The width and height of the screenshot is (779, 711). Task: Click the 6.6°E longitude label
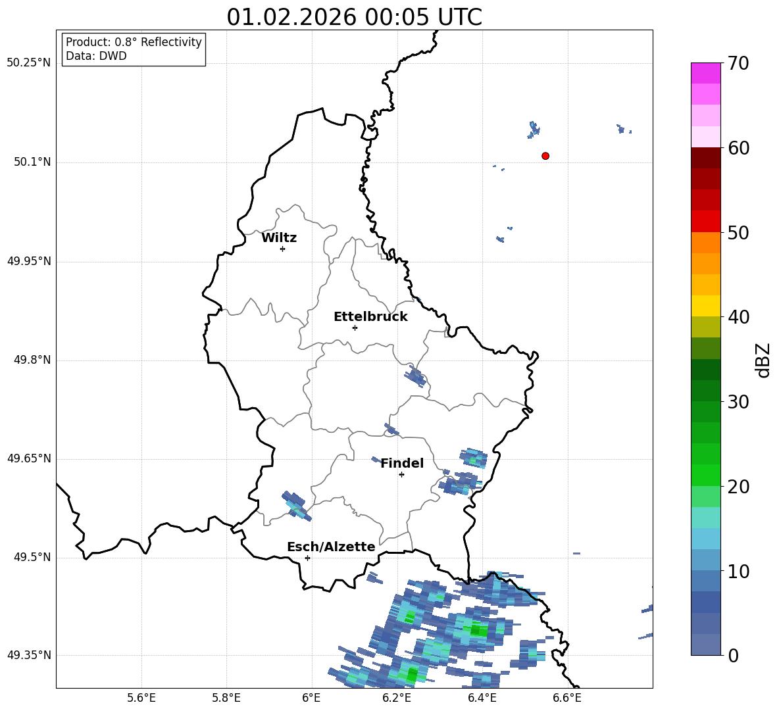coord(567,698)
